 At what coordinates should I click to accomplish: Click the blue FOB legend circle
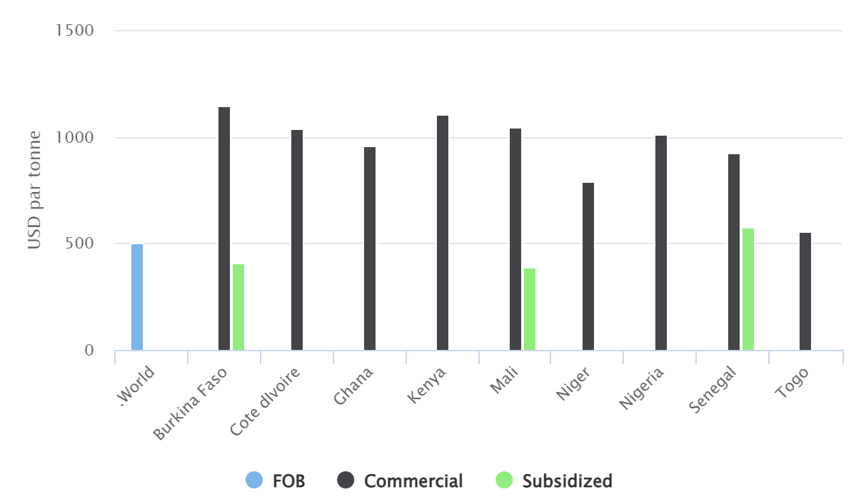pyautogui.click(x=254, y=481)
